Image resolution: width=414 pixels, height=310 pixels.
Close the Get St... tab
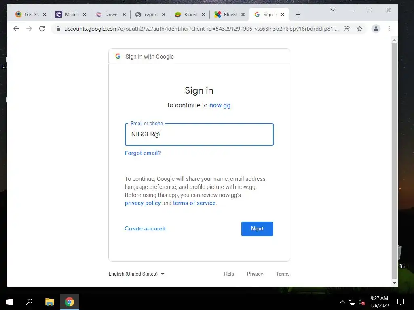(44, 15)
